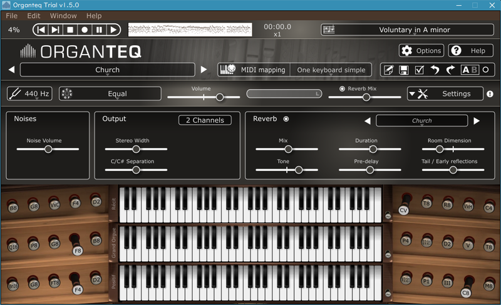Click the 2 Channels output button

pyautogui.click(x=205, y=120)
